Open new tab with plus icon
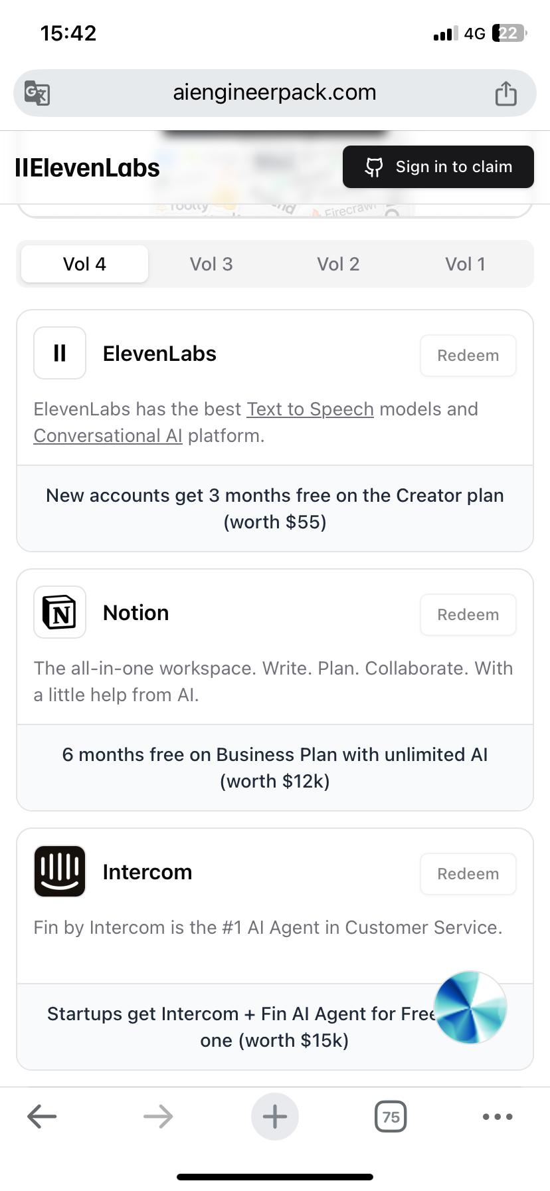550x1191 pixels. point(275,1117)
